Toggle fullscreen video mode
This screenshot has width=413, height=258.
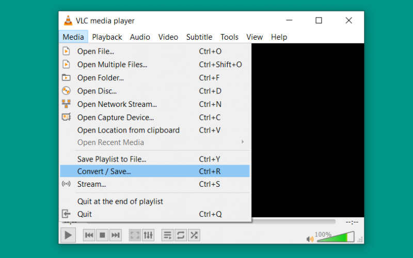[x=135, y=235]
